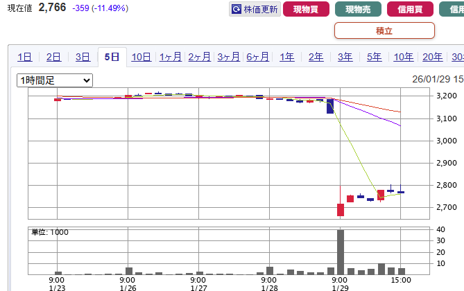Click the 株価更新 refresh button

255,10
